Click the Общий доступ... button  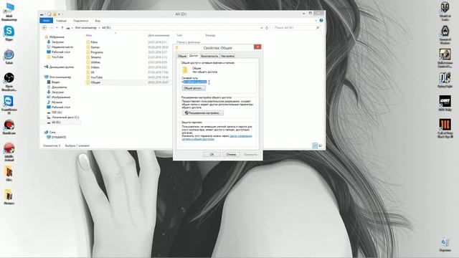point(194,88)
